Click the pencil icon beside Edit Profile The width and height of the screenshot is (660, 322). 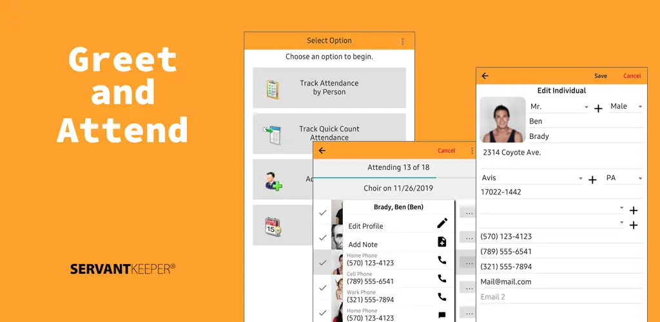442,223
